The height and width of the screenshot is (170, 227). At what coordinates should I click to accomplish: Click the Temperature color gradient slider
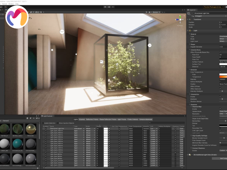click(223, 77)
